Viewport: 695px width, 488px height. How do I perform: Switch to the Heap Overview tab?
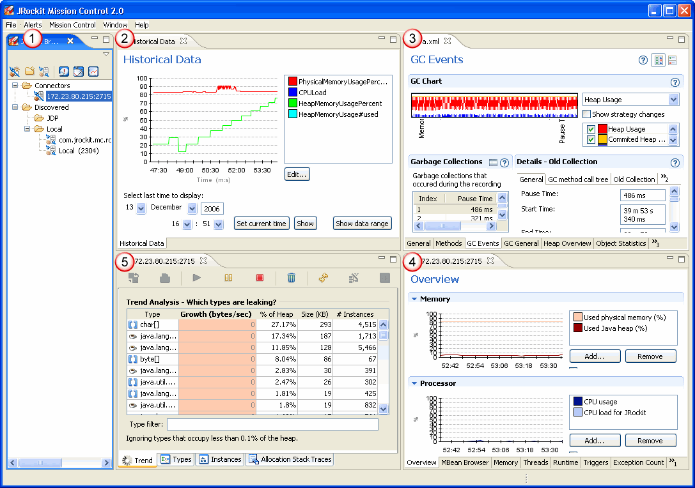point(567,243)
